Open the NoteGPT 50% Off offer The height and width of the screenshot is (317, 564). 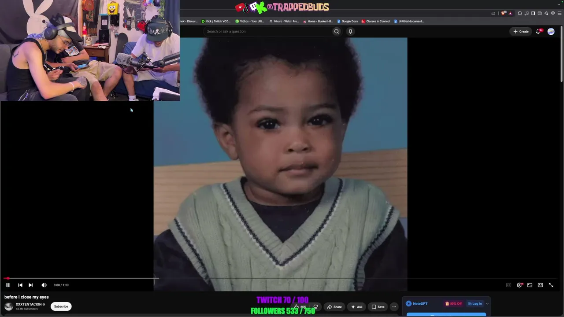tap(453, 303)
